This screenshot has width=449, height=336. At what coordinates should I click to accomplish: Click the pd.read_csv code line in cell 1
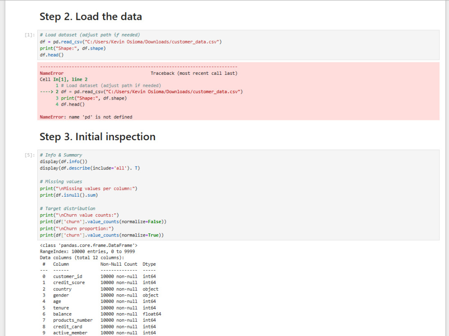(131, 42)
